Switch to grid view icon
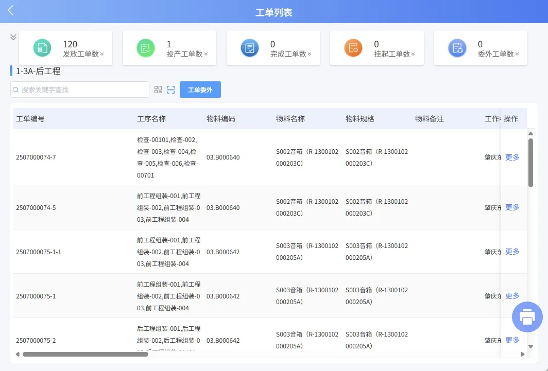Viewport: 548px width, 371px height. pyautogui.click(x=158, y=90)
